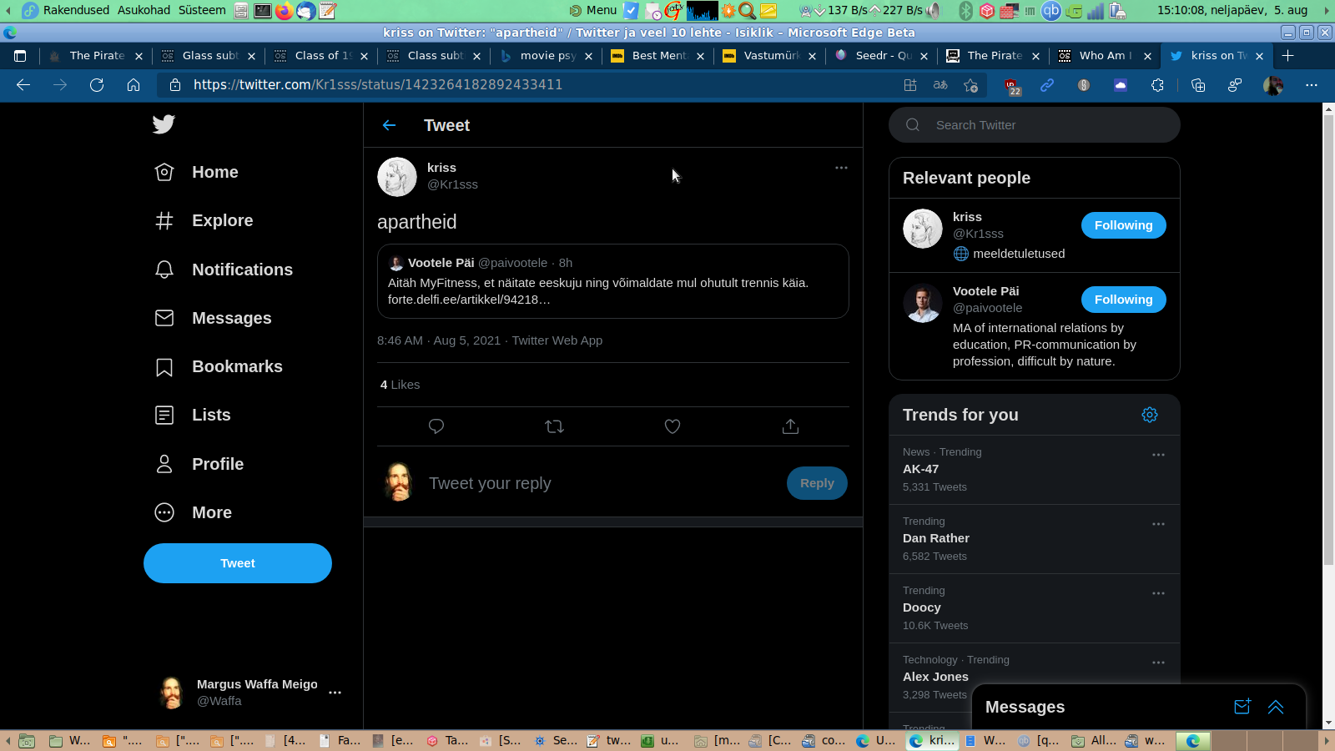Open the AK-47 trend
The width and height of the screenshot is (1335, 751).
click(1035, 470)
